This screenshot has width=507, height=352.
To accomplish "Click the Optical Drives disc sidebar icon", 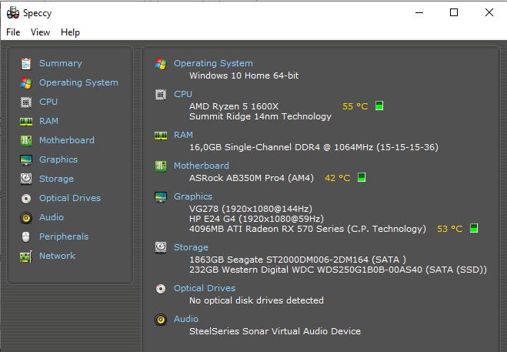I will click(26, 198).
